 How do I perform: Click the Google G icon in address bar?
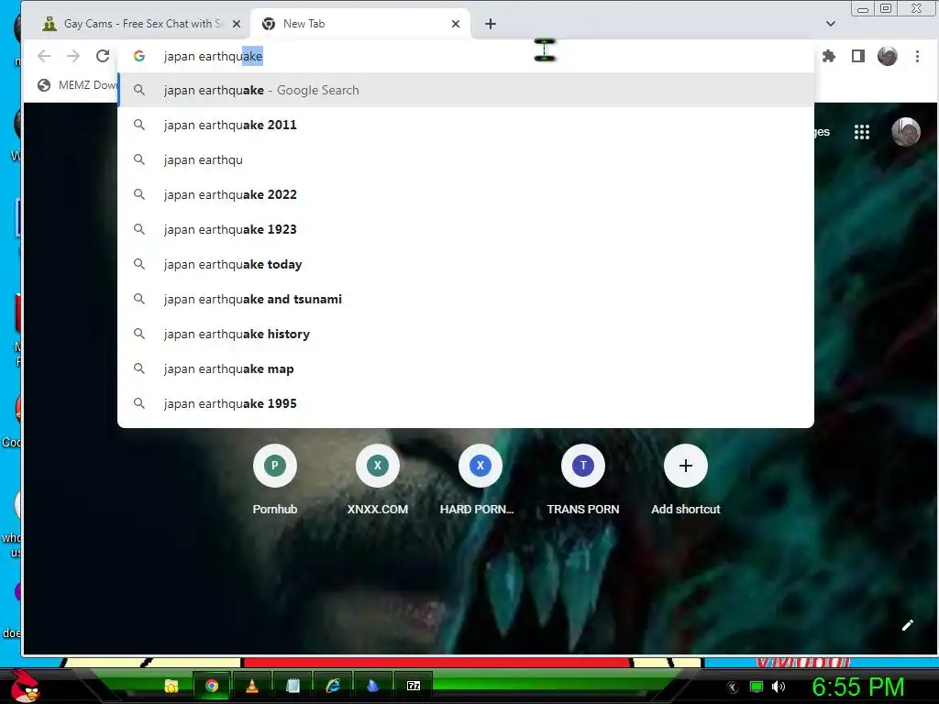[x=139, y=56]
